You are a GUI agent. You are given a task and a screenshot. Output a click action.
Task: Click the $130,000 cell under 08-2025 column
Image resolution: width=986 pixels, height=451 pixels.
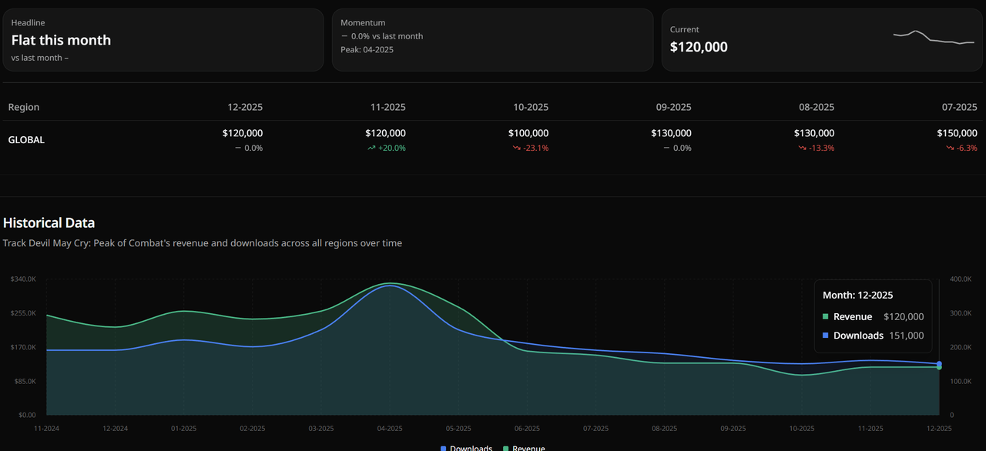point(814,133)
